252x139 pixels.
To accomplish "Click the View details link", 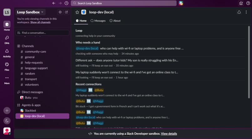I will (169, 134).
